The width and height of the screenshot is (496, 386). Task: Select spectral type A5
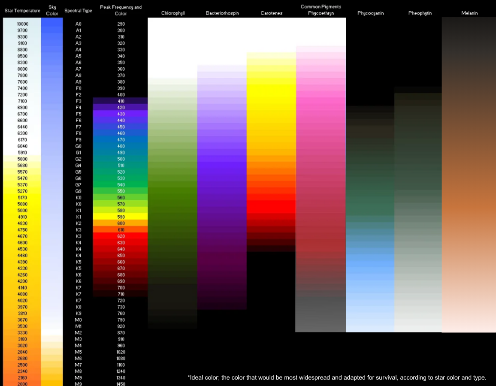coord(78,56)
